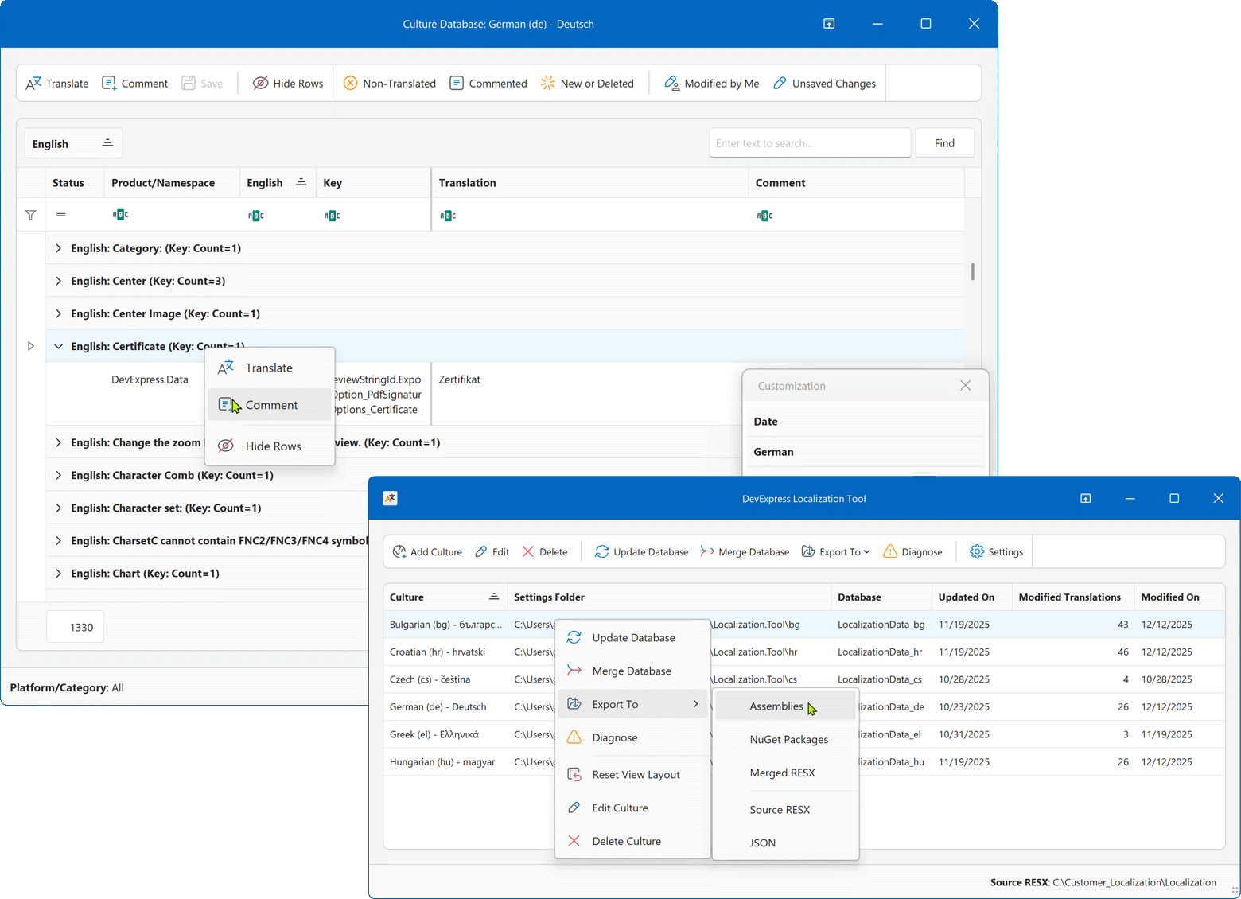
Task: Select Reset View Layout from the context menu
Action: click(635, 774)
